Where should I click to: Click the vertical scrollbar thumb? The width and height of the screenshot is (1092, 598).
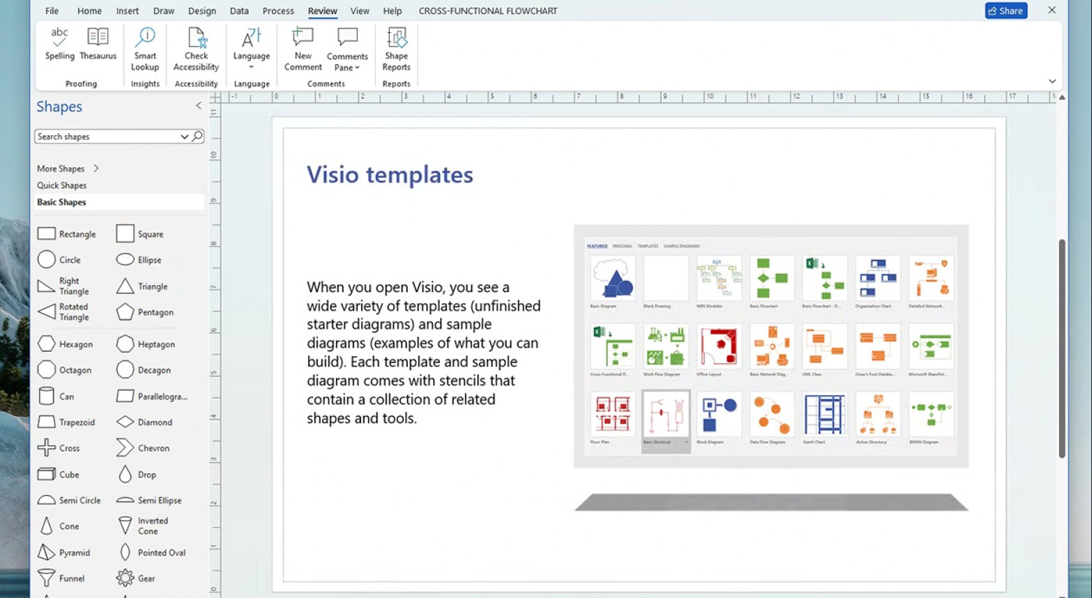pyautogui.click(x=1062, y=348)
